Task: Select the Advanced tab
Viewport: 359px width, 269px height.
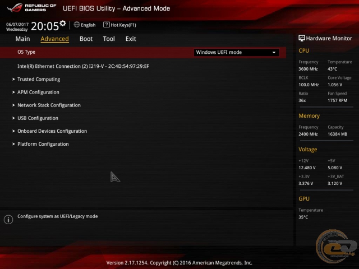Action: tap(54, 39)
